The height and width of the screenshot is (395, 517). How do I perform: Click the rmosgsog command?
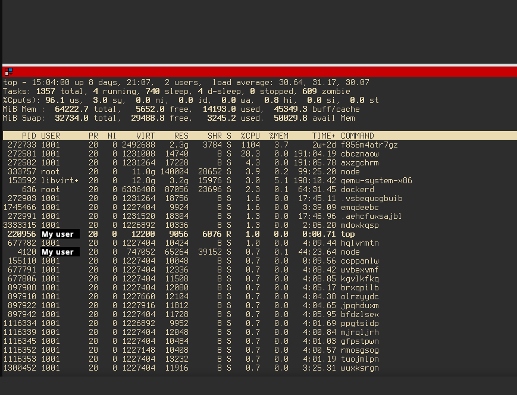(x=360, y=350)
